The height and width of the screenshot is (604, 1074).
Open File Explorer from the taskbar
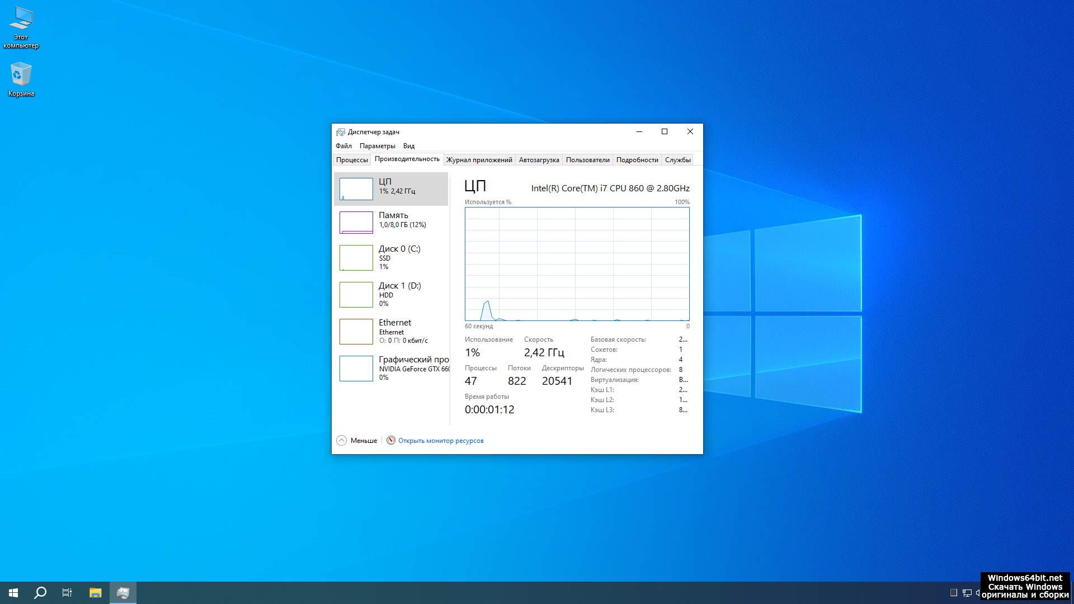coord(95,593)
